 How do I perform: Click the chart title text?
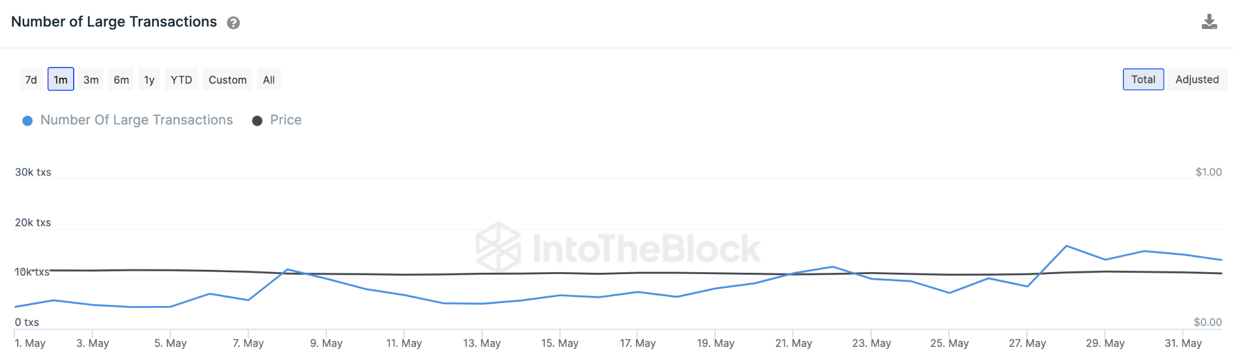(114, 22)
